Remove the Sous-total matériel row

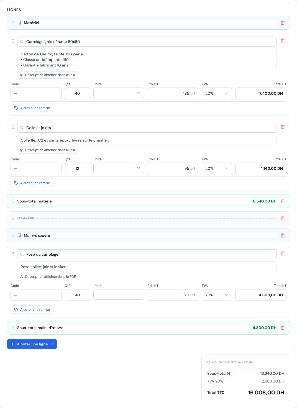pos(283,201)
